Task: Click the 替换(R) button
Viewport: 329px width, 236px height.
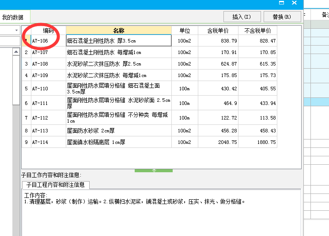Action: click(282, 17)
